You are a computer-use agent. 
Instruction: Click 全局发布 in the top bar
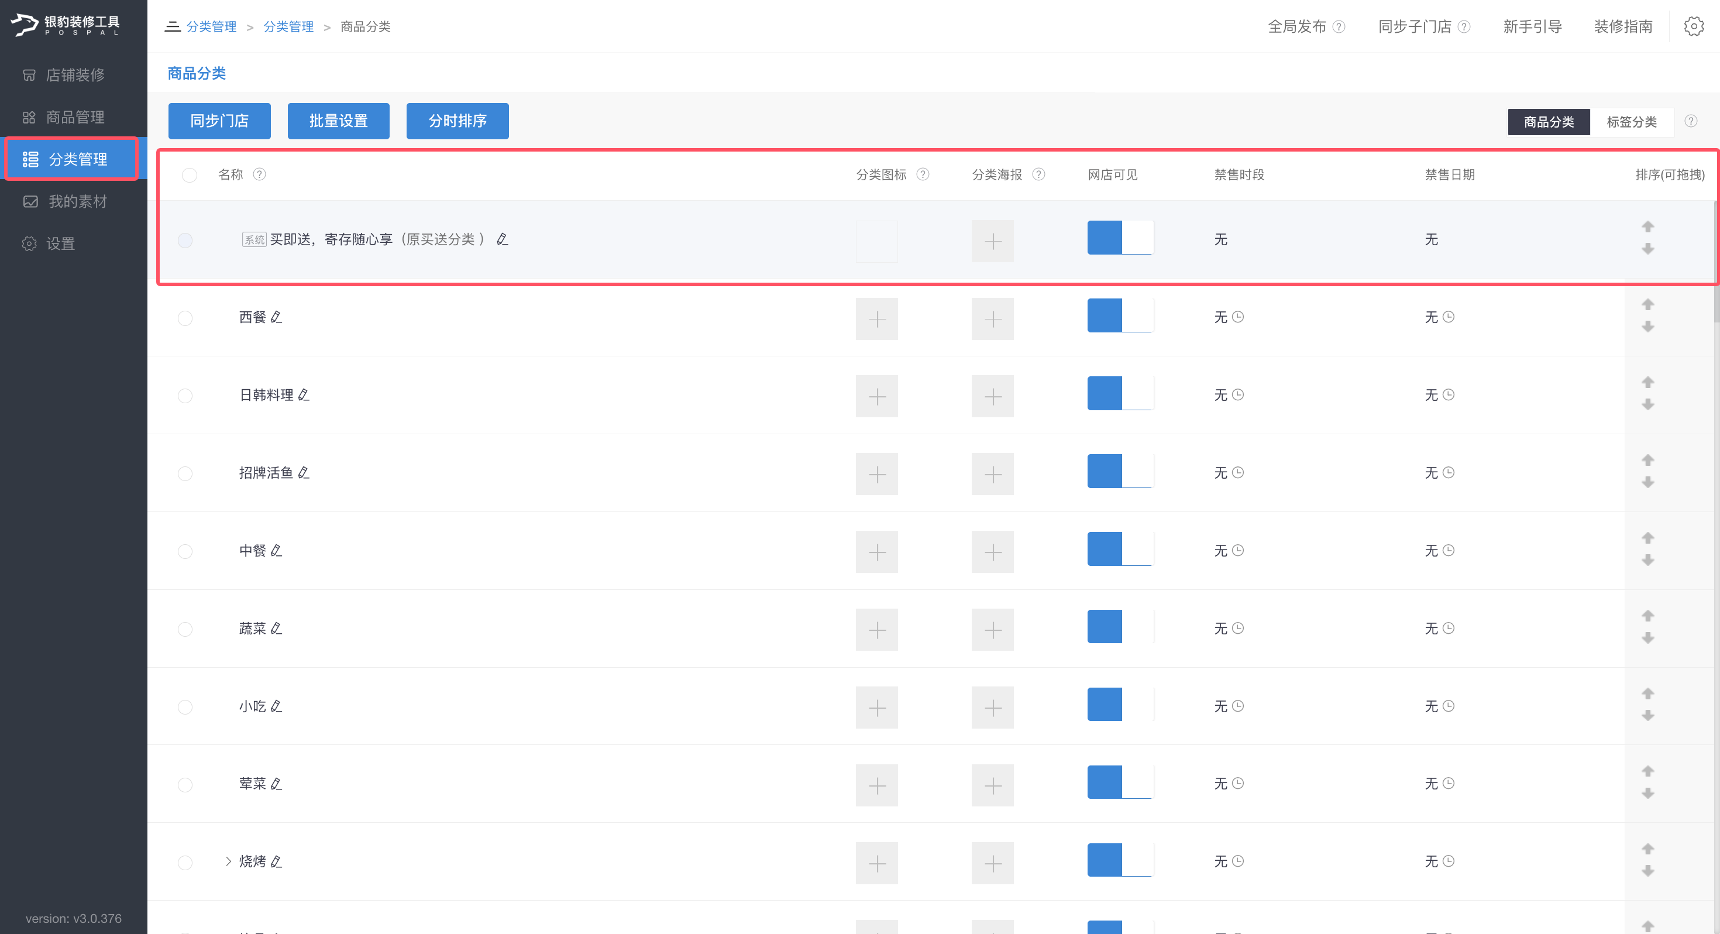1296,27
